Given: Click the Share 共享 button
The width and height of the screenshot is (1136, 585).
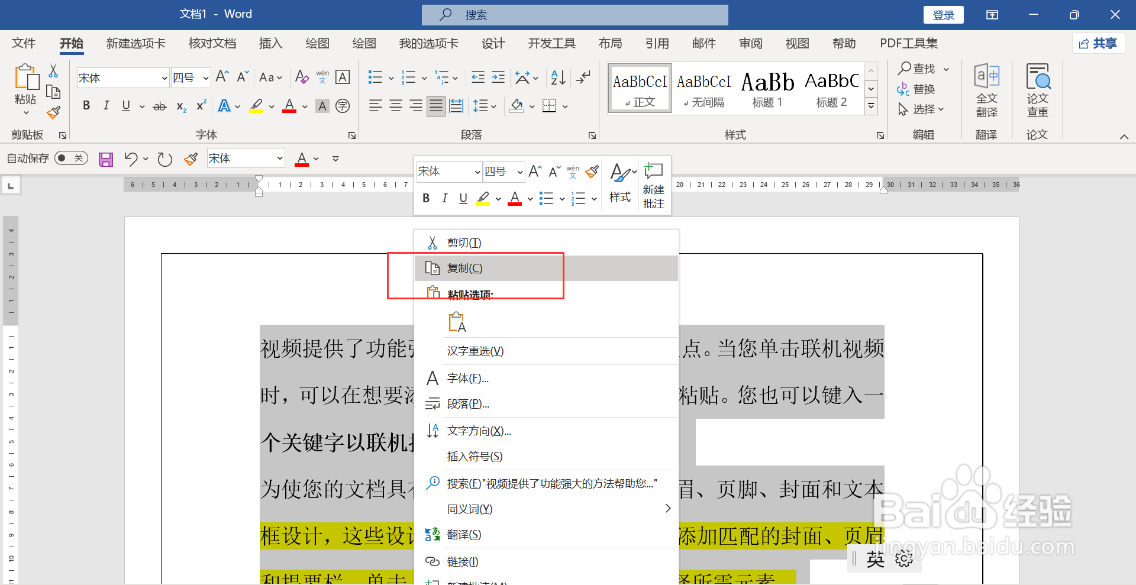Looking at the screenshot, I should (x=1098, y=43).
